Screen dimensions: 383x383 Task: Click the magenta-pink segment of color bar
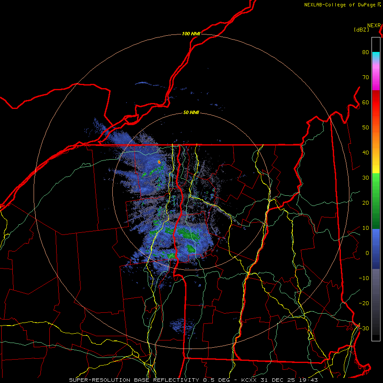376,78
